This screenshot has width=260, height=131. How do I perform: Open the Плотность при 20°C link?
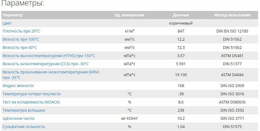tap(21, 31)
